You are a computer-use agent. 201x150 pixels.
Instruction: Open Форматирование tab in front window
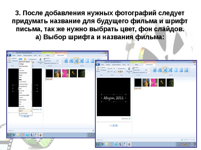149,65
